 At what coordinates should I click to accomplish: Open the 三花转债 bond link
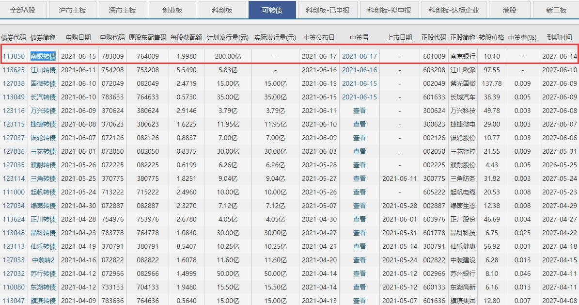pos(43,152)
